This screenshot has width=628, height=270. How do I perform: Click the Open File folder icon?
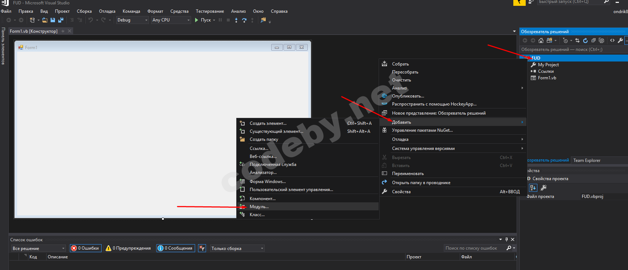click(x=45, y=20)
